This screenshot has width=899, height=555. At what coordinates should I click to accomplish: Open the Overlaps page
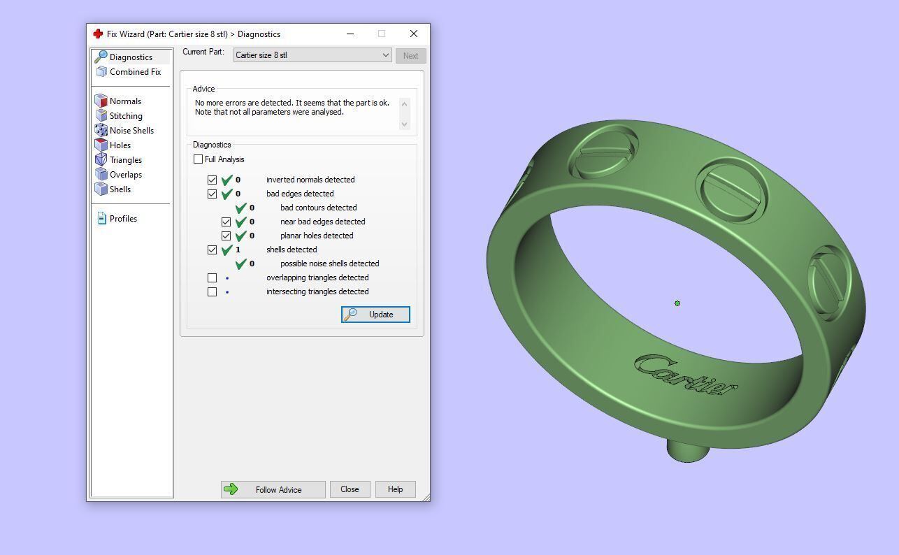pos(126,175)
